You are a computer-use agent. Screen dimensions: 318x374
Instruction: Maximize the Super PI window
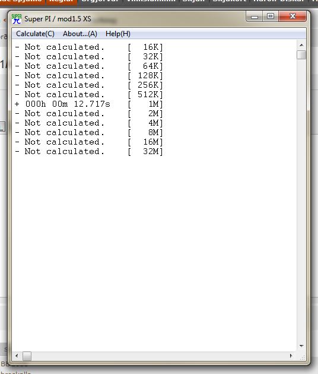(x=271, y=17)
